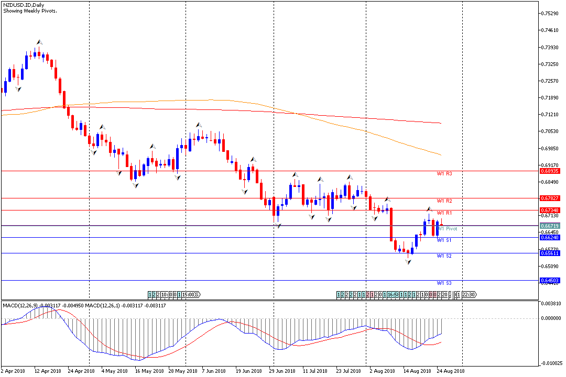Click the 0.73930 price axis value

(550, 47)
